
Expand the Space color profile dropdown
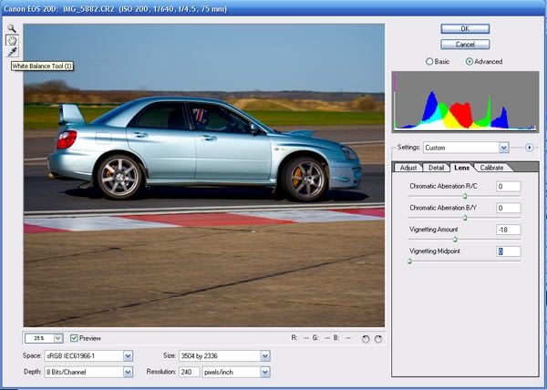(127, 355)
